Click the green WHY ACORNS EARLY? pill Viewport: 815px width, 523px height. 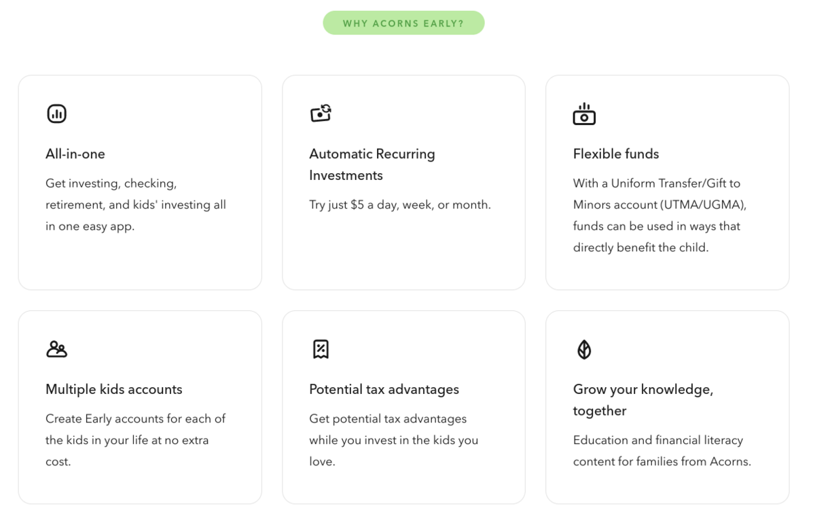click(403, 23)
